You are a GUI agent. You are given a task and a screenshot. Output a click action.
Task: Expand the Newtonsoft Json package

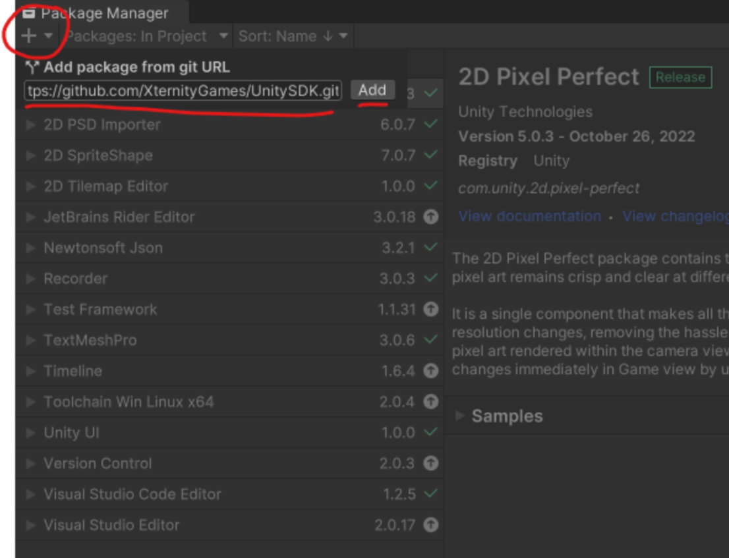(x=31, y=248)
